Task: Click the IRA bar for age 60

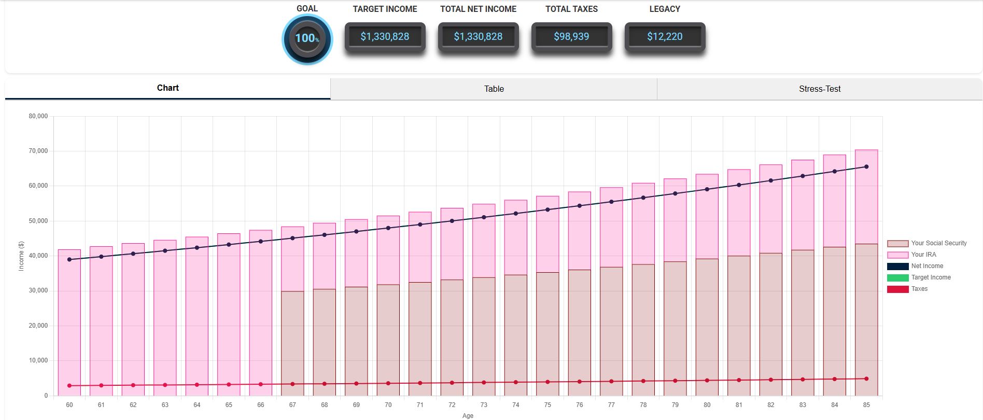Action: coord(69,321)
